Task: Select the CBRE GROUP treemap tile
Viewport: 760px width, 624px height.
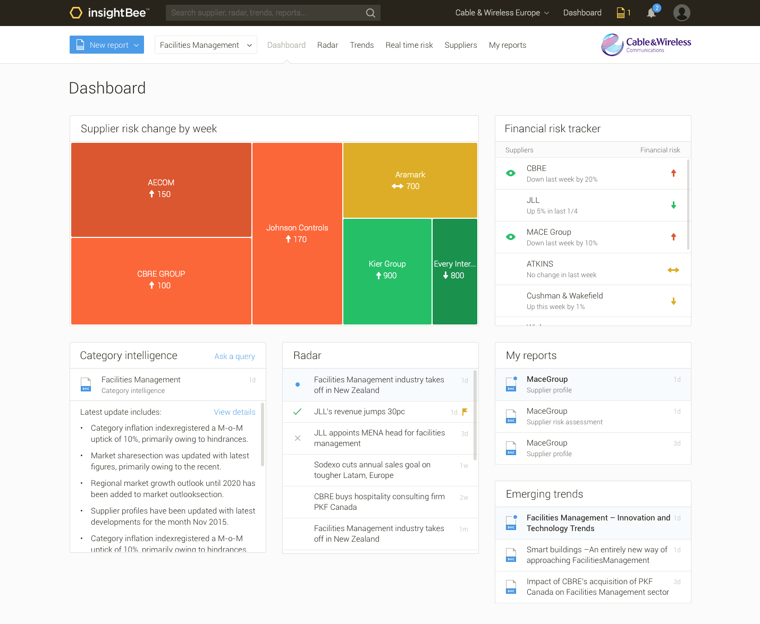Action: point(161,281)
